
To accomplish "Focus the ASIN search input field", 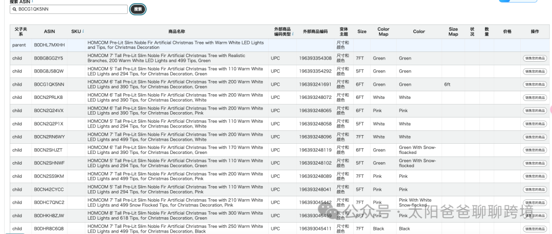I will pyautogui.click(x=68, y=9).
